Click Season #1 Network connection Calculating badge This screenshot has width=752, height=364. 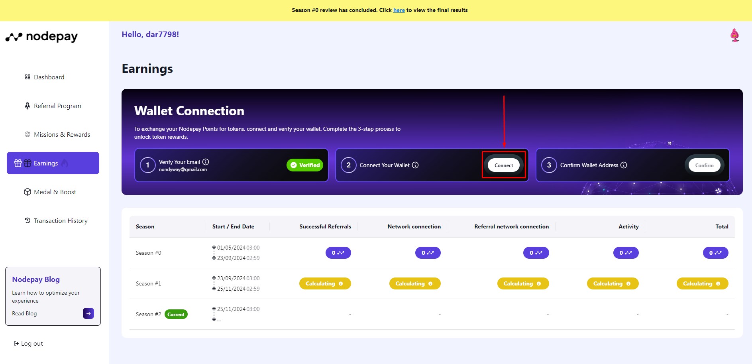click(x=415, y=283)
